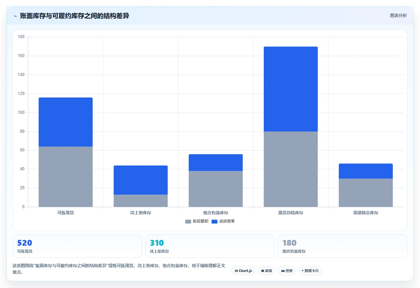Click the Chart.js tag

coord(243,271)
